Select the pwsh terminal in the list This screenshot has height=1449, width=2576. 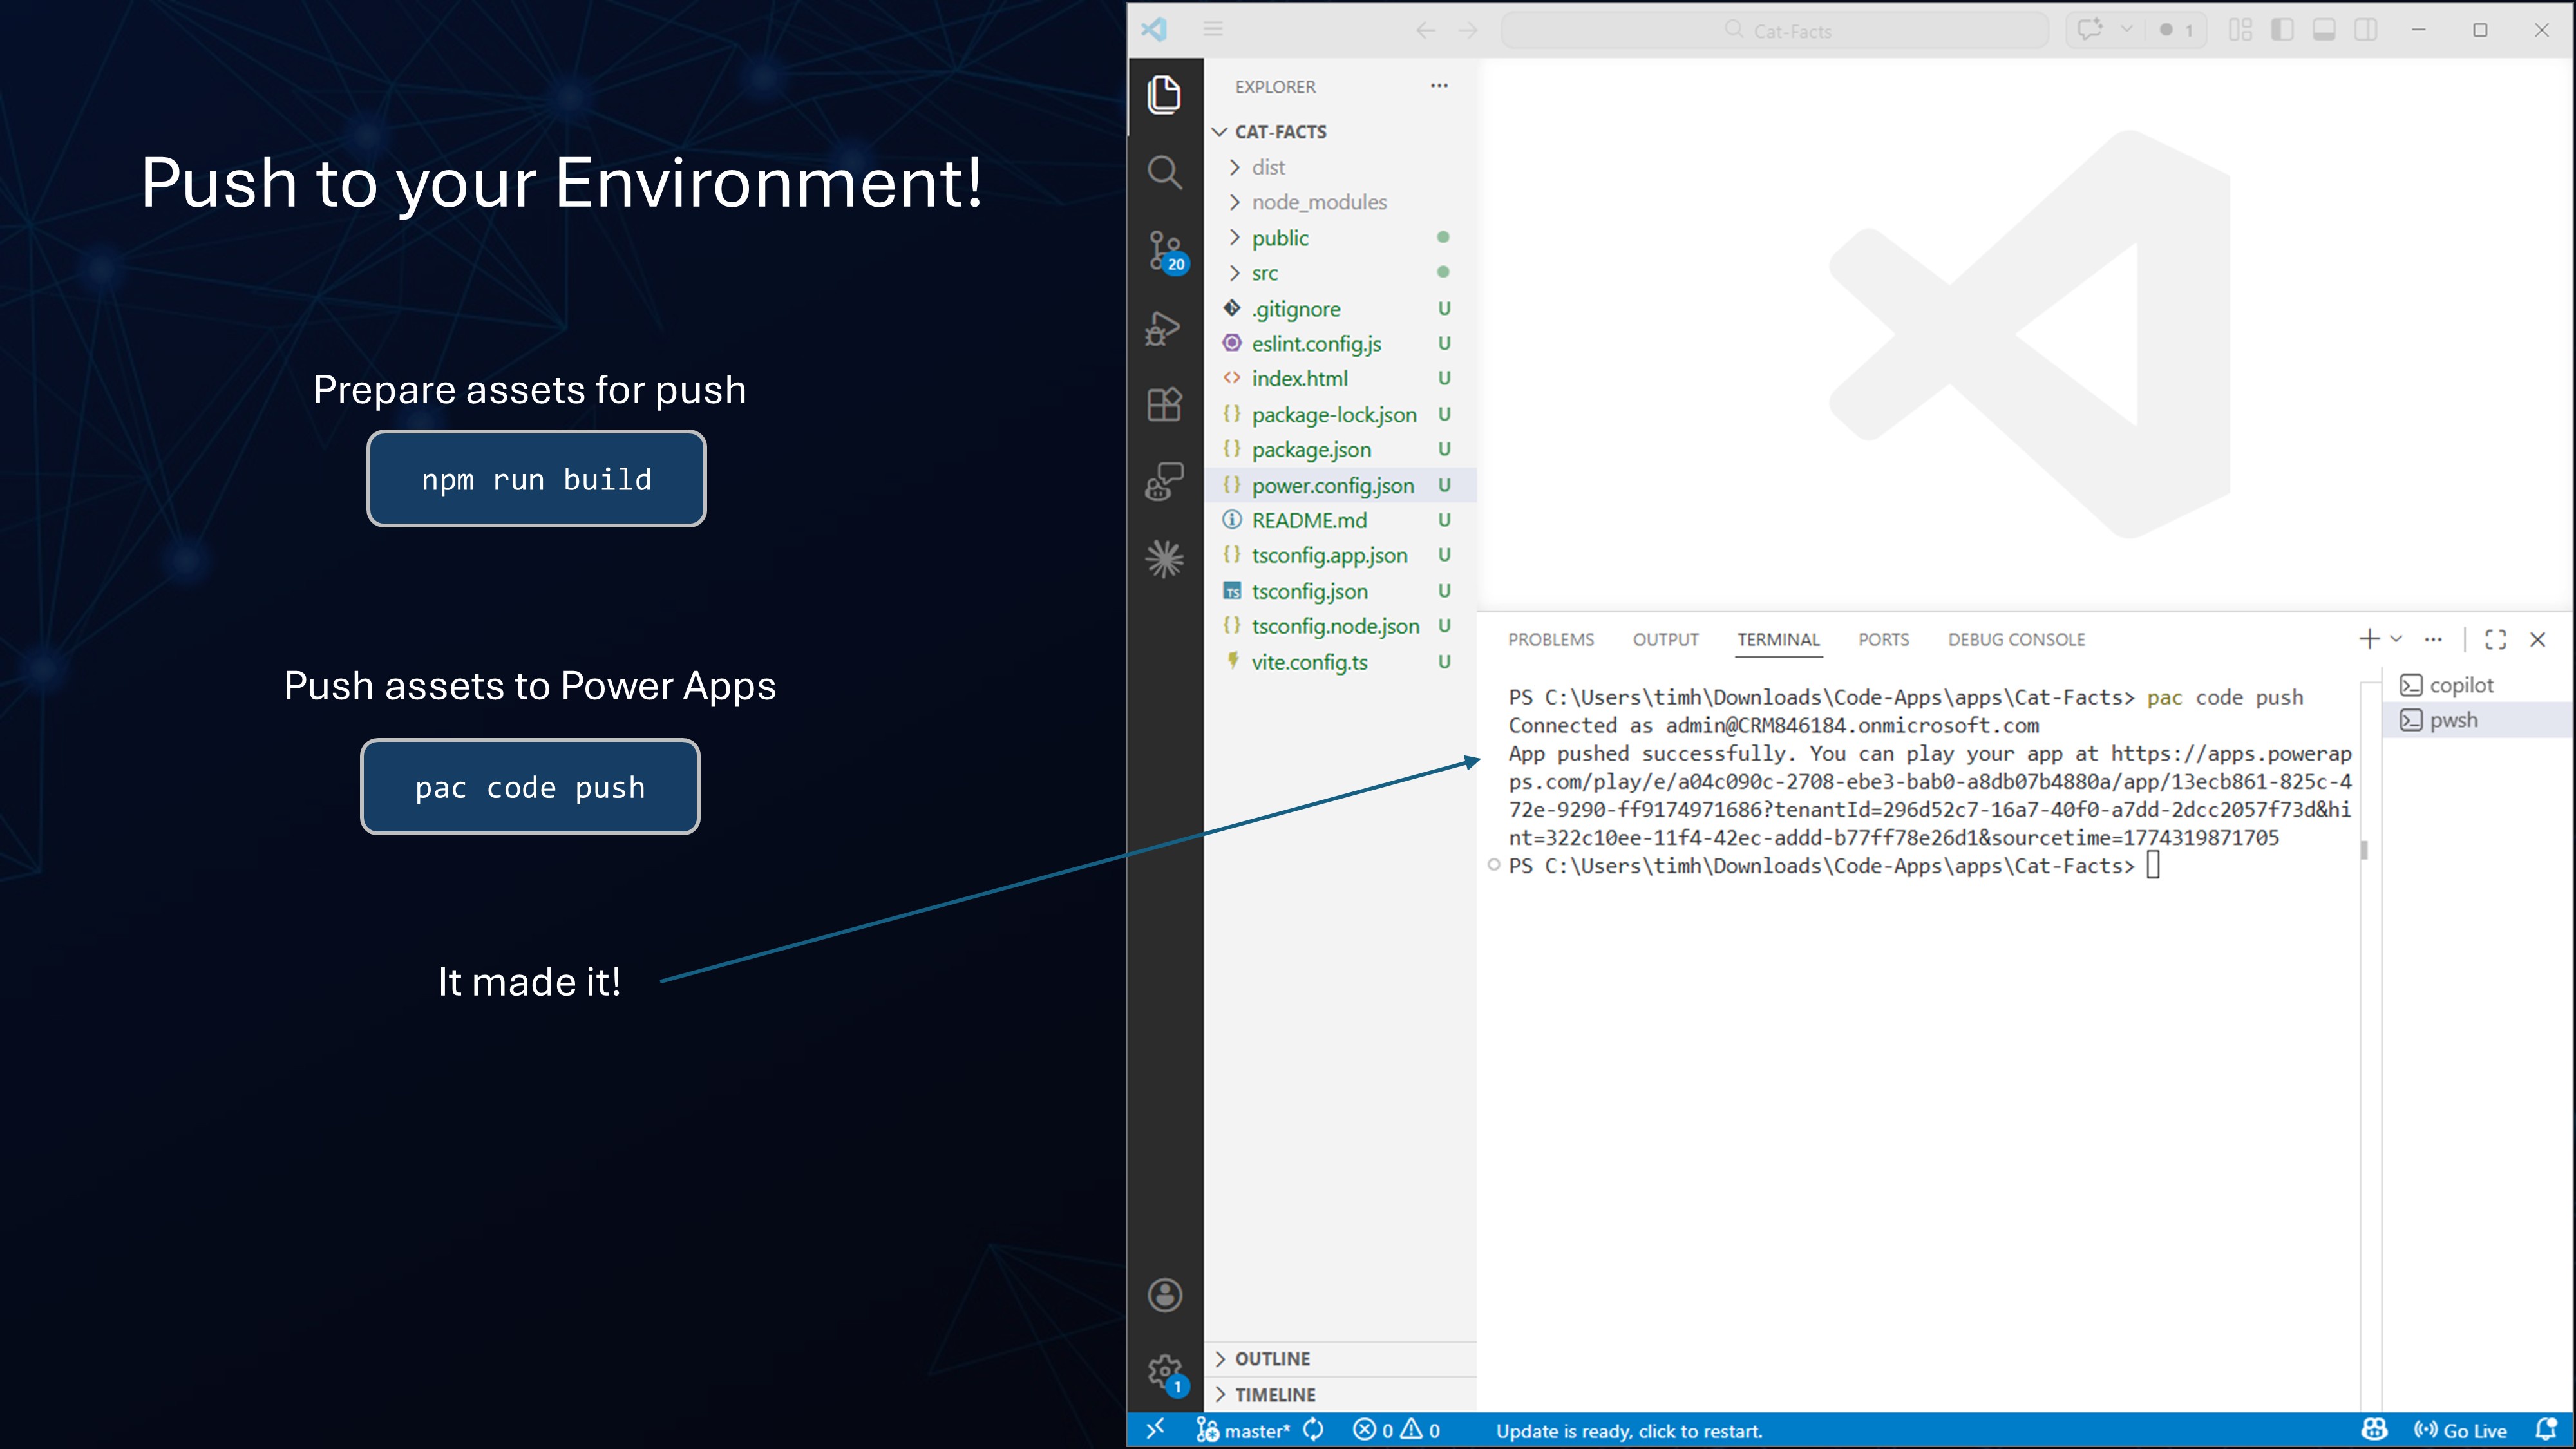click(2478, 720)
